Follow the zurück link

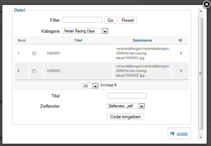click(182, 134)
